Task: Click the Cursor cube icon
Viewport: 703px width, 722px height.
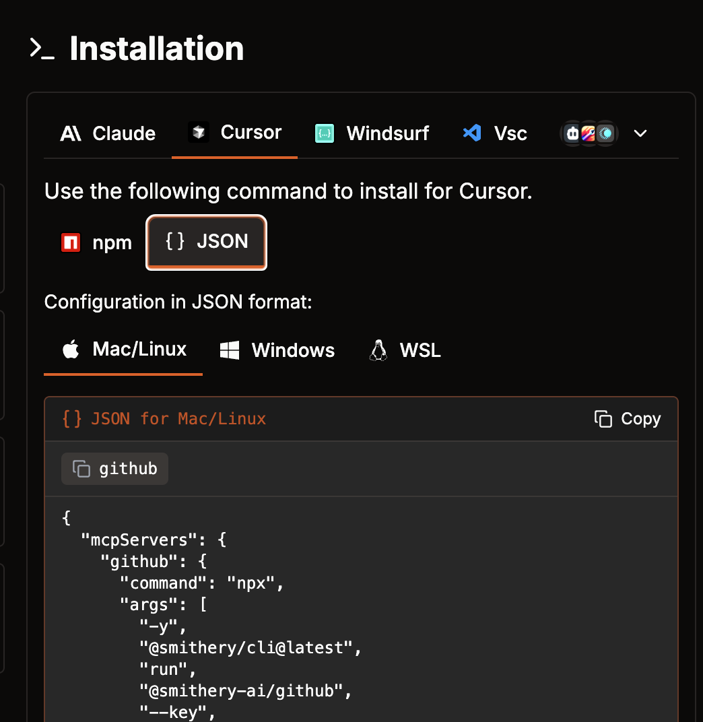Action: (x=199, y=132)
